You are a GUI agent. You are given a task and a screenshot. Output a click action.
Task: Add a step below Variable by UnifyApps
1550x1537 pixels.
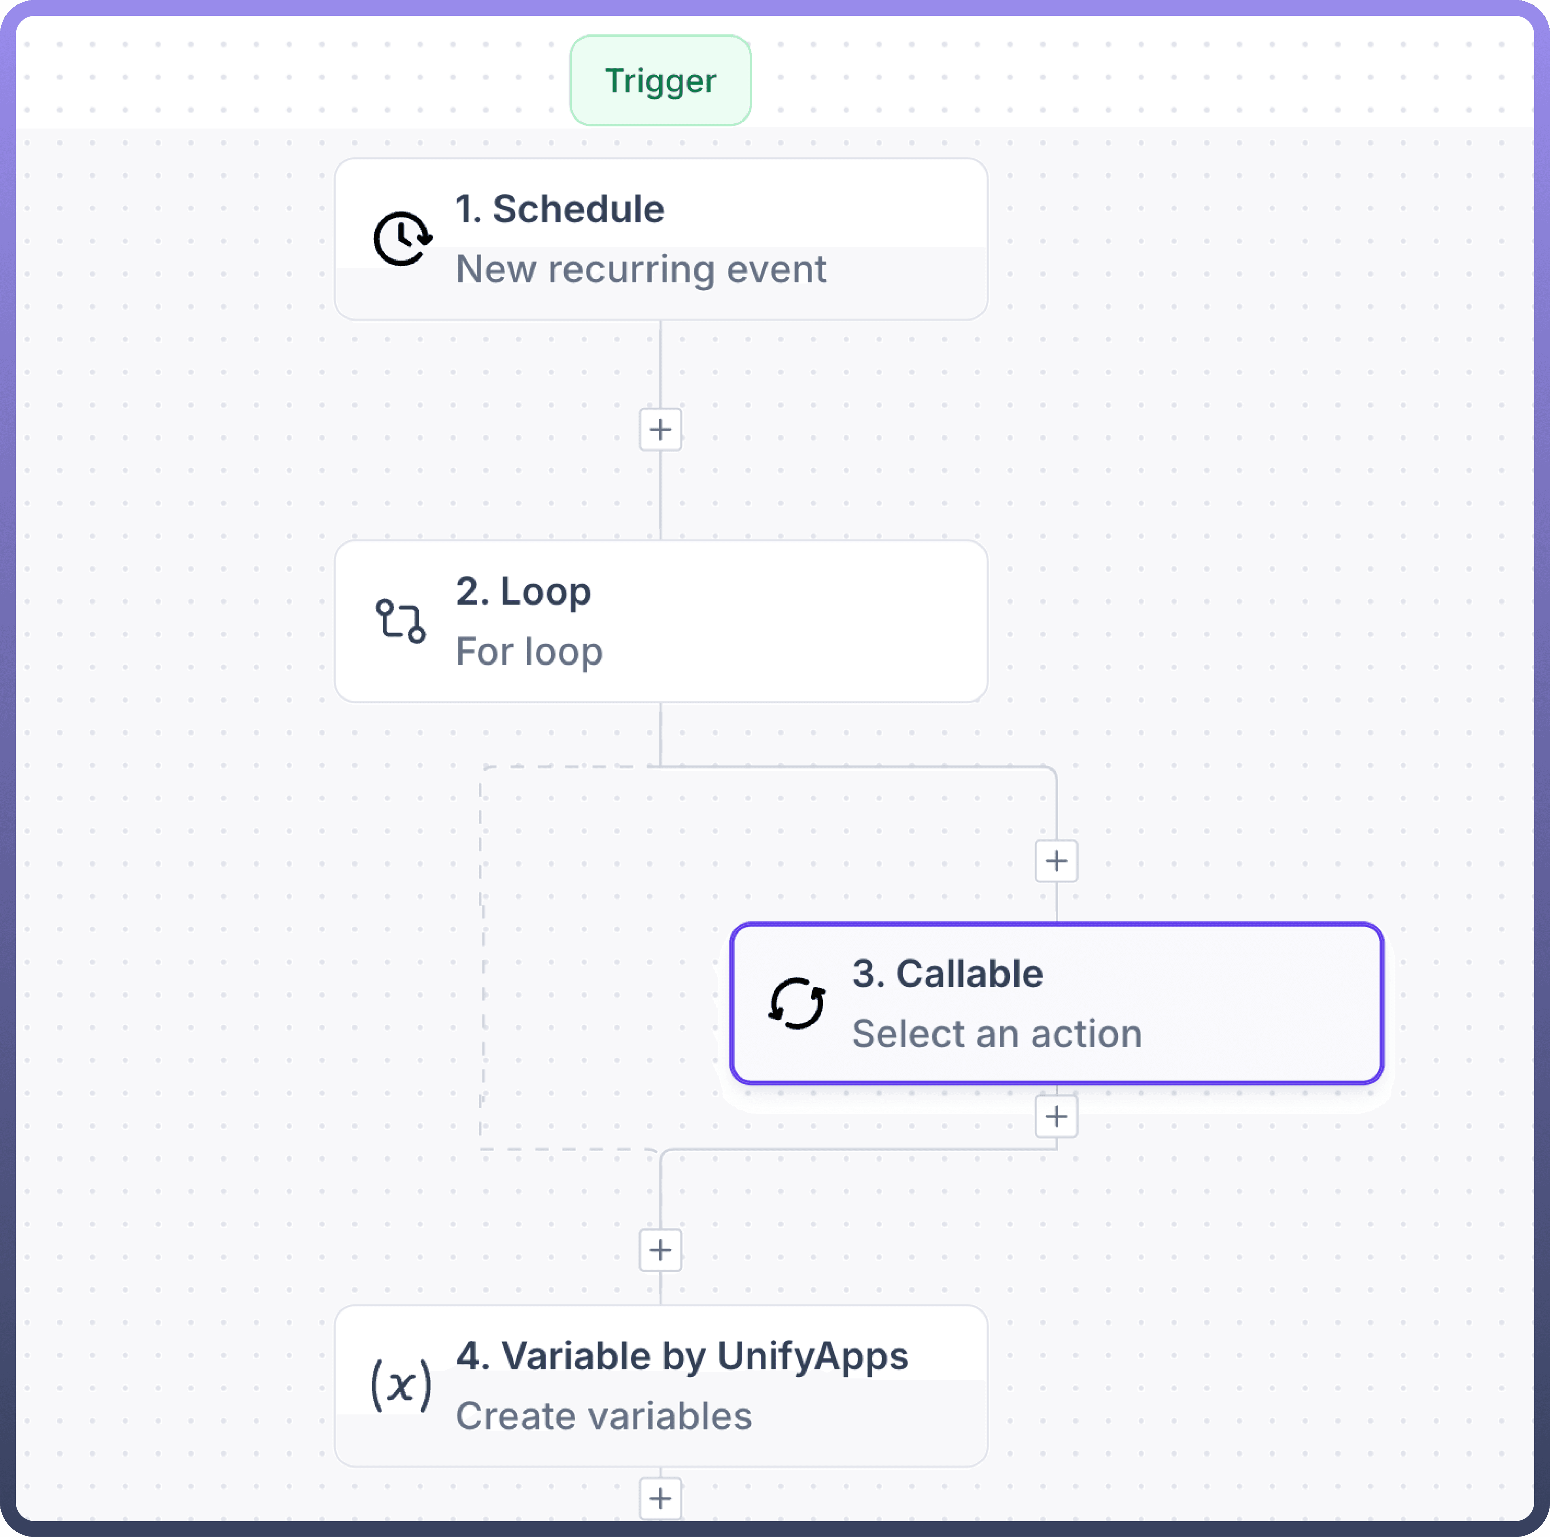click(x=660, y=1498)
